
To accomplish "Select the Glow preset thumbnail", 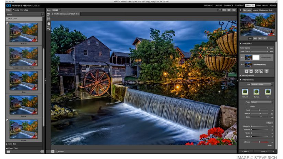I will pyautogui.click(x=24, y=81).
